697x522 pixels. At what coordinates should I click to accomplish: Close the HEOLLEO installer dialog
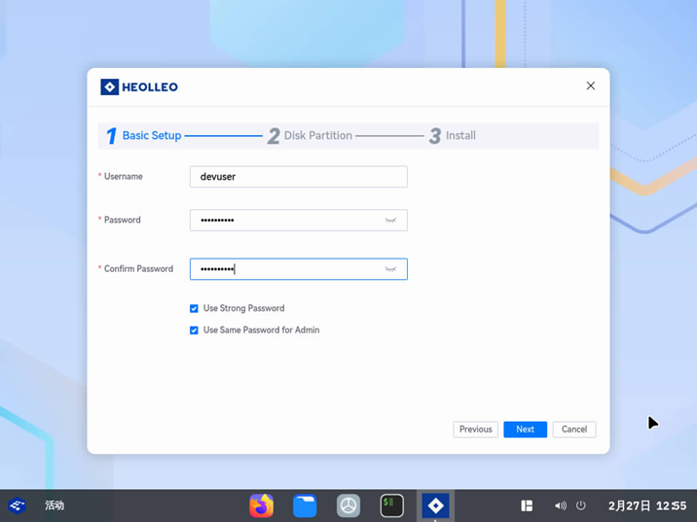tap(590, 86)
